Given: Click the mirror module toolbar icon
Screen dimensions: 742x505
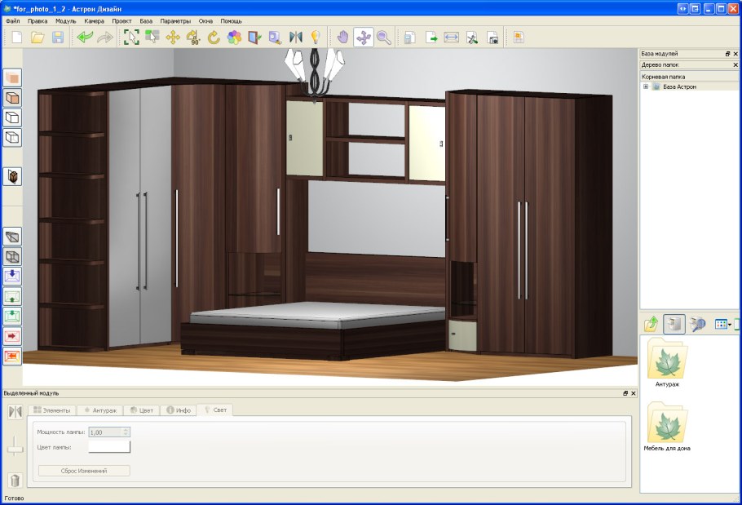Looking at the screenshot, I should coord(295,37).
